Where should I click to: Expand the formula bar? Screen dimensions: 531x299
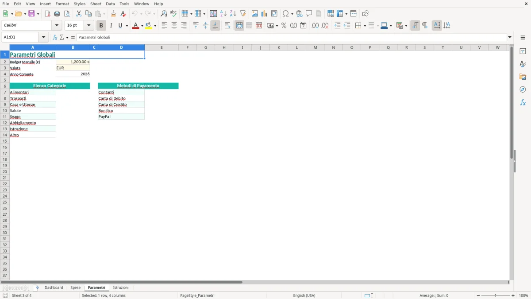(510, 38)
